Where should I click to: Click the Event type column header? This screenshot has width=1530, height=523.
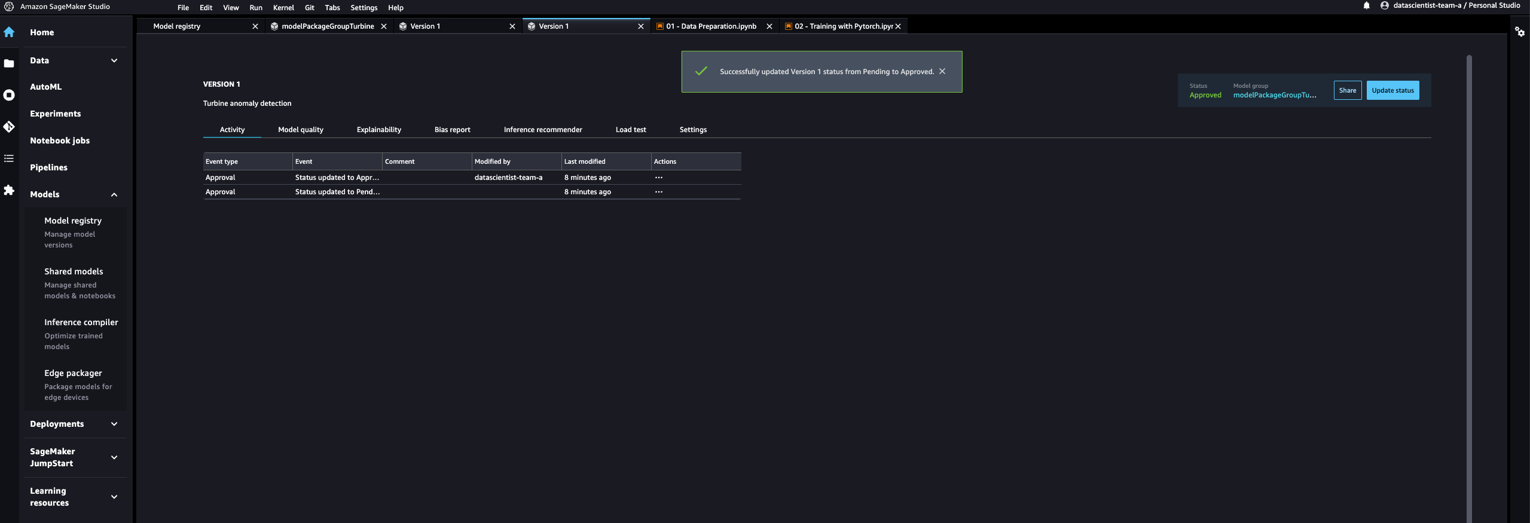pyautogui.click(x=248, y=161)
